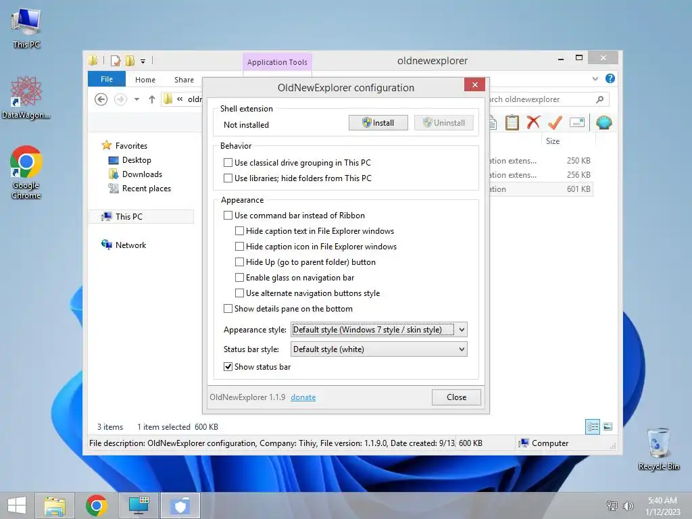Viewport: 692px width, 519px height.
Task: Open the Status bar style dropdown
Action: [x=378, y=349]
